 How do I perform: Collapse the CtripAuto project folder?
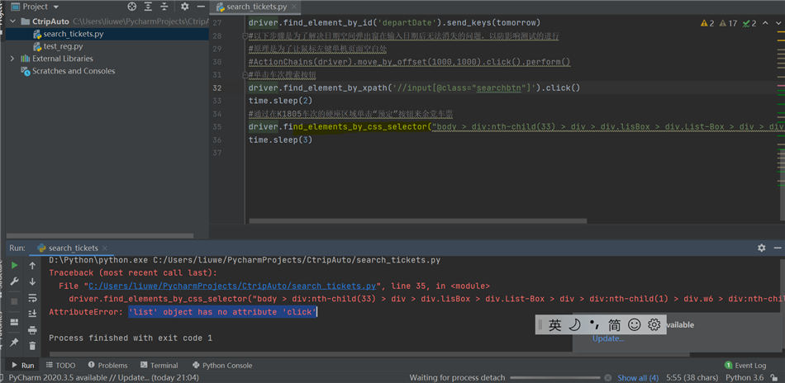point(12,21)
